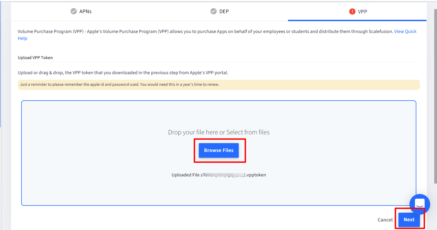Cancel the VPP token setup
The height and width of the screenshot is (230, 437).
tap(385, 220)
